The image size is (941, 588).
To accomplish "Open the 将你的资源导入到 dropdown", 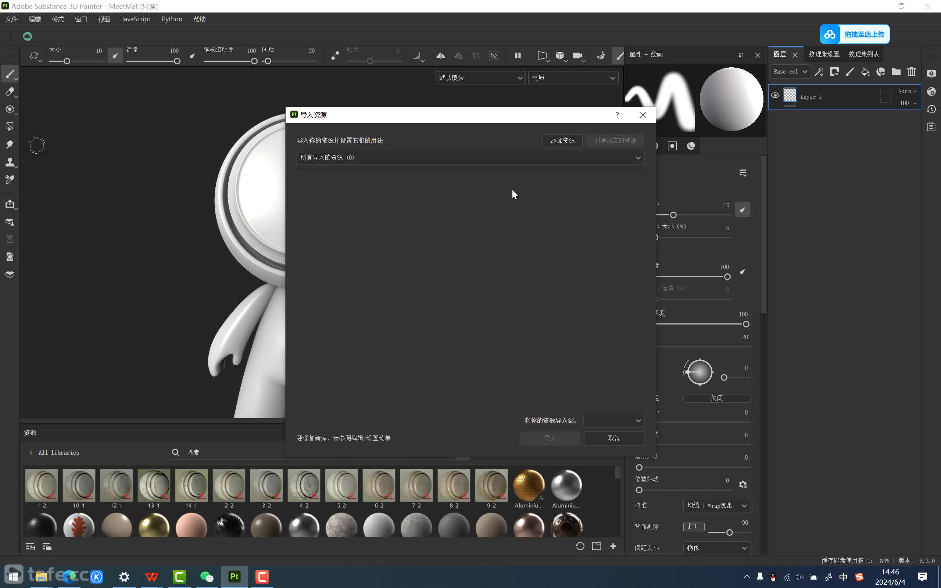I will (613, 420).
